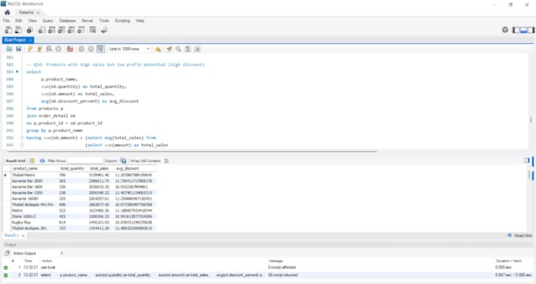Click the form editor icon beside Result Grid
536x284 pixels.
point(32,160)
